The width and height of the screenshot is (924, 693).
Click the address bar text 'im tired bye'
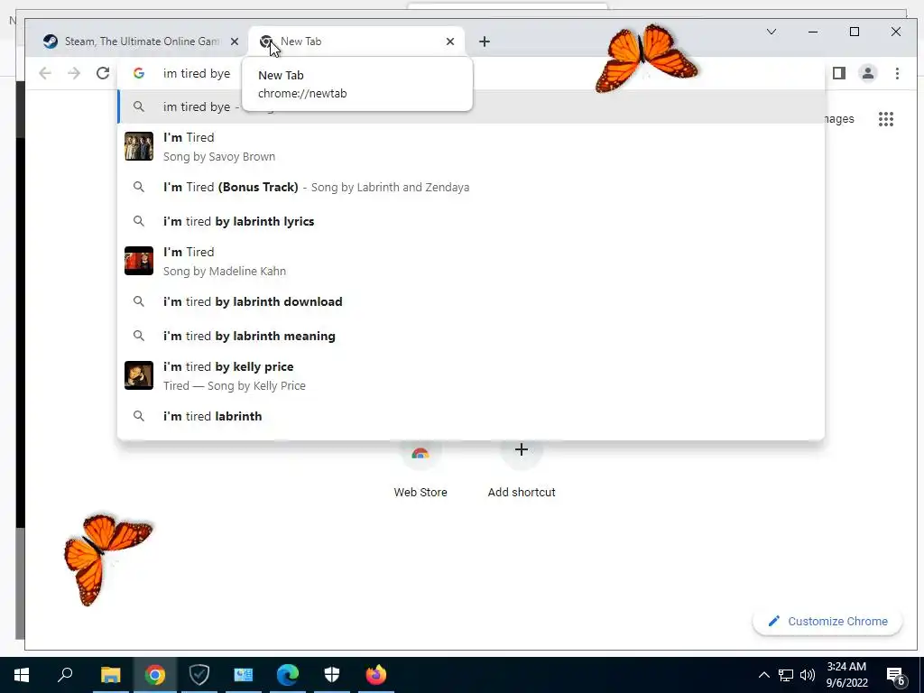click(x=197, y=73)
